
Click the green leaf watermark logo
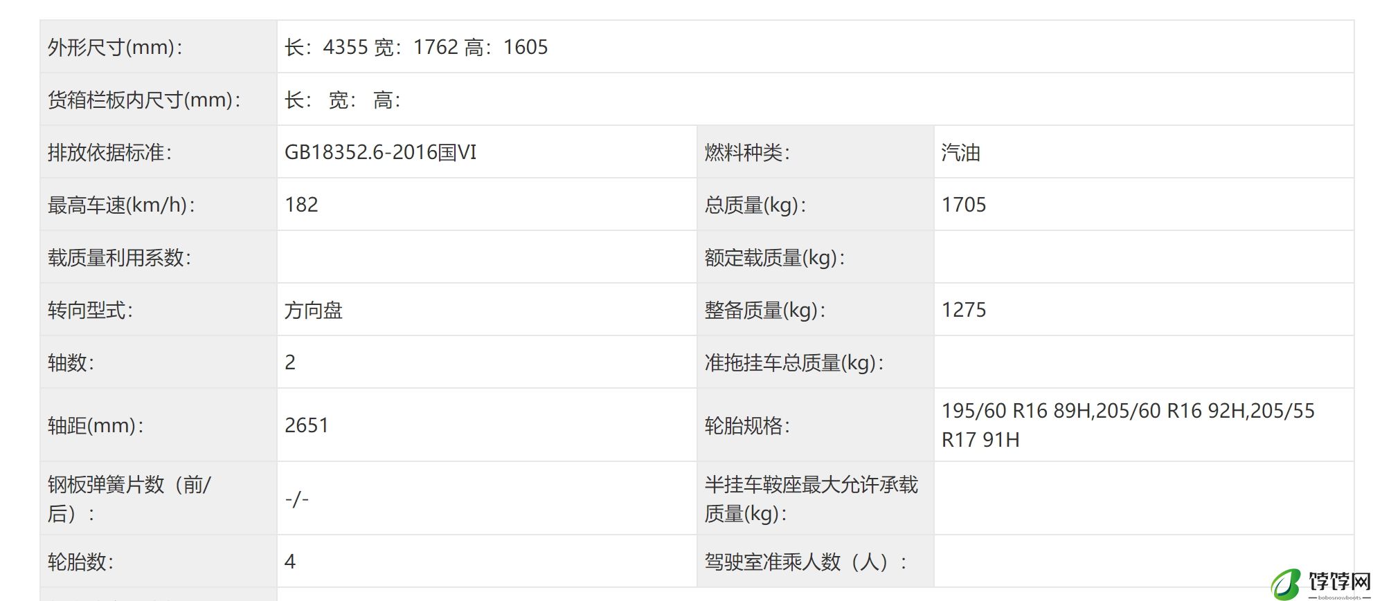pos(1286,584)
